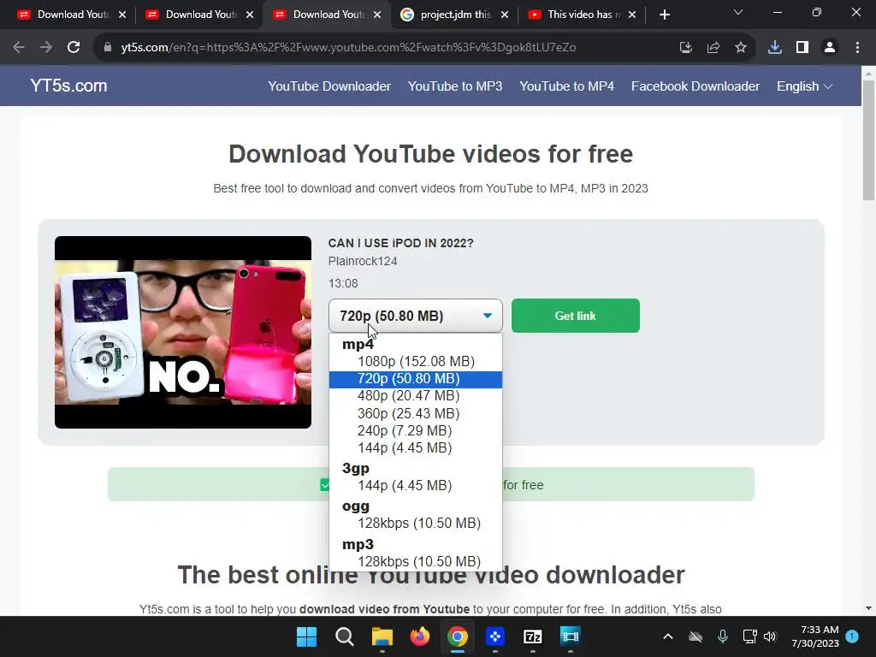This screenshot has height=657, width=876.
Task: Click the microphone tray icon
Action: (x=722, y=636)
